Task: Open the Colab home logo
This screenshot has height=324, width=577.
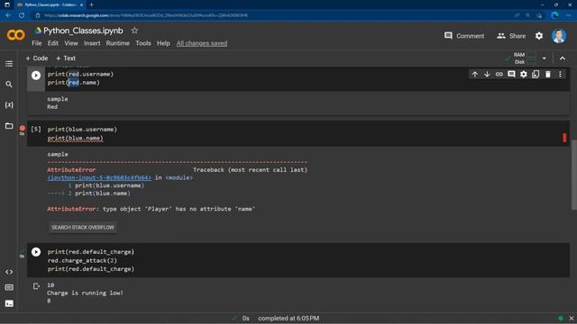Action: [16, 35]
